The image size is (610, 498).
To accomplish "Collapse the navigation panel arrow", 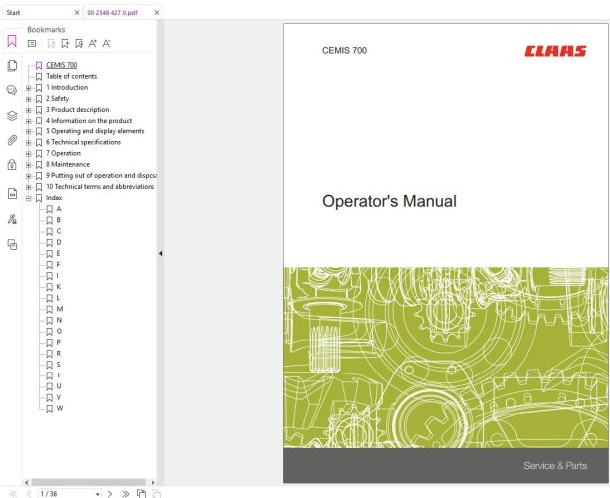I will (x=160, y=253).
